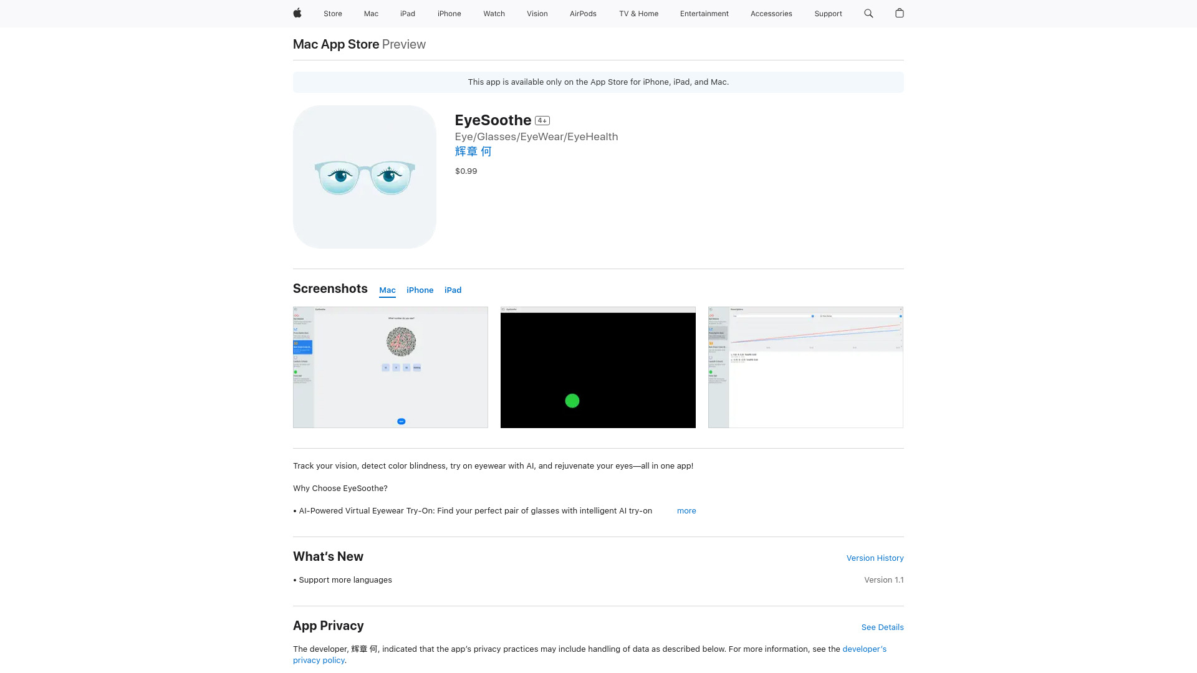Click the graph analytics screenshot thumbnail
The width and height of the screenshot is (1197, 673).
tap(805, 367)
